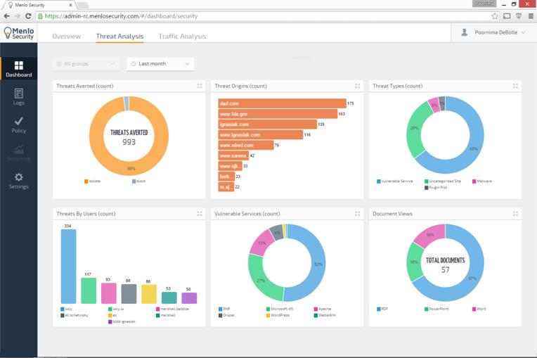Toggle the todd.ignasiak legend entry

[122, 321]
